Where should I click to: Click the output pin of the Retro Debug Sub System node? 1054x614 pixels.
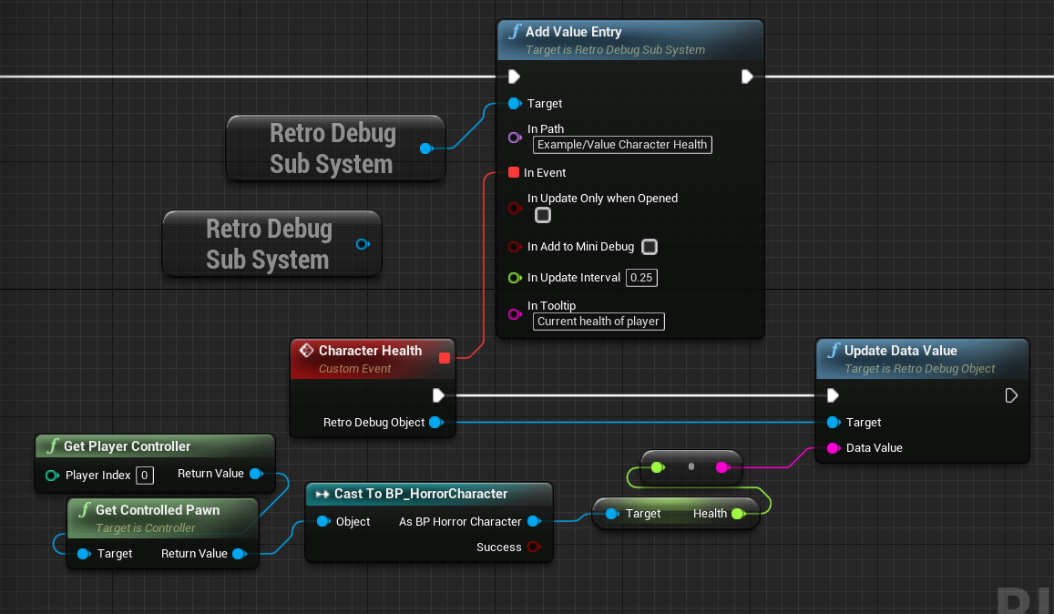point(425,148)
